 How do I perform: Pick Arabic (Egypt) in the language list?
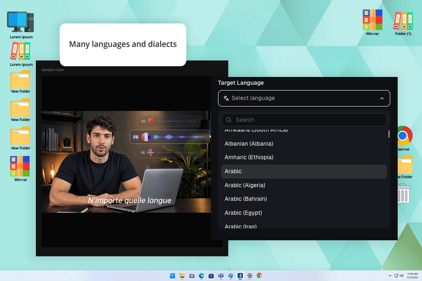304,213
